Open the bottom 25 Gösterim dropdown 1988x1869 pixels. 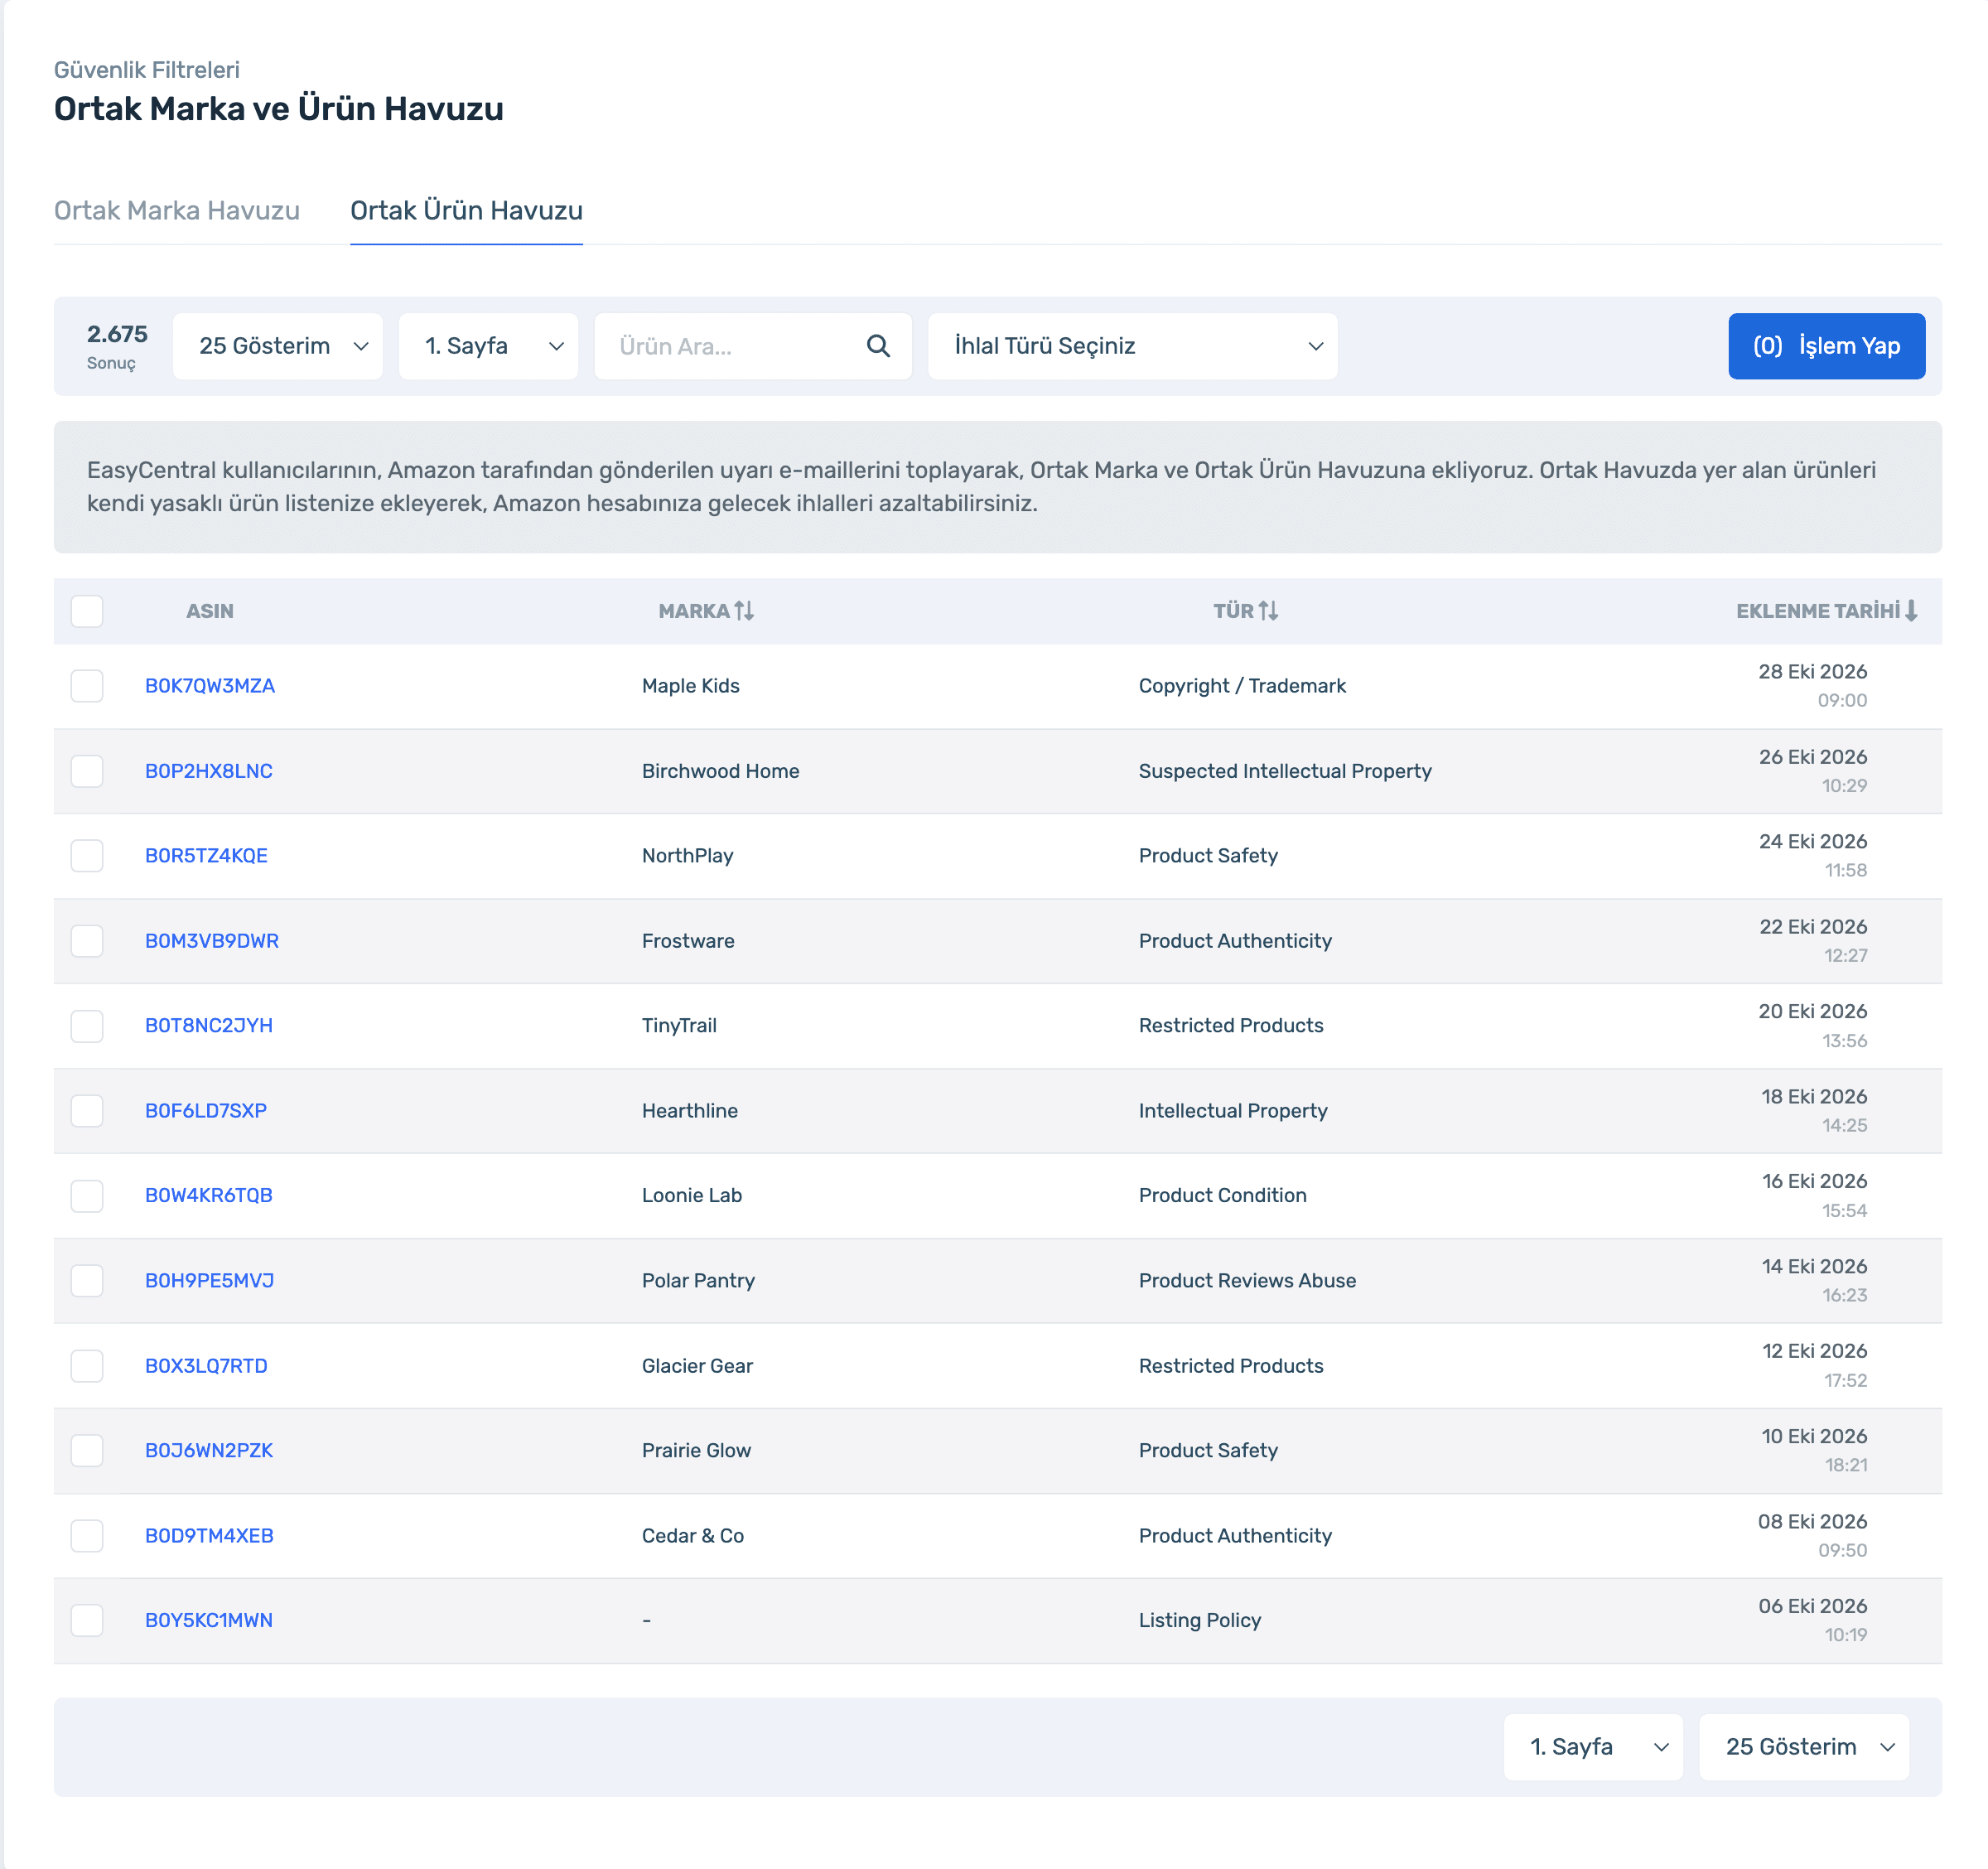[x=1804, y=1747]
